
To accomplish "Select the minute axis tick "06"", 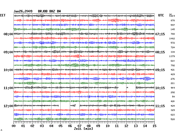I will [70, 126].
